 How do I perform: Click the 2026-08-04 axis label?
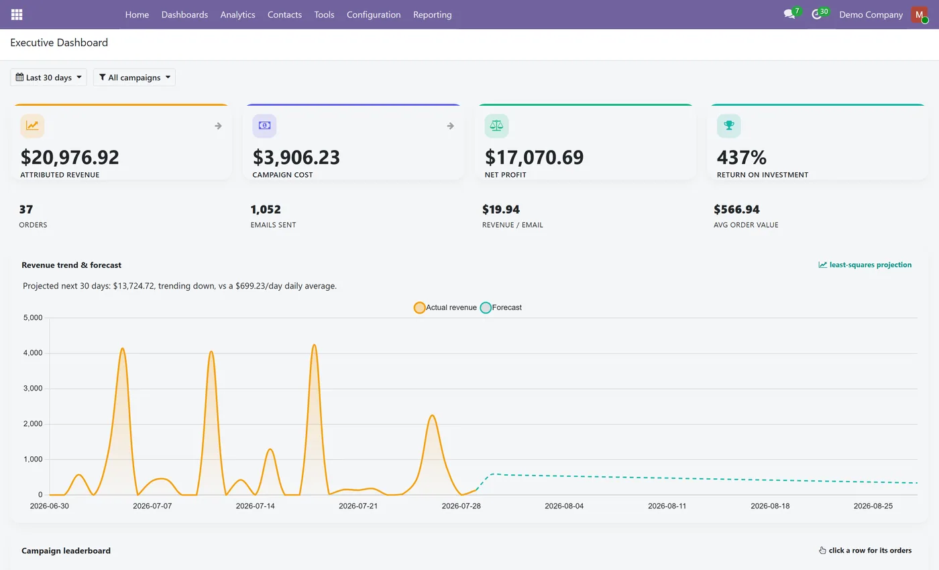tap(564, 506)
